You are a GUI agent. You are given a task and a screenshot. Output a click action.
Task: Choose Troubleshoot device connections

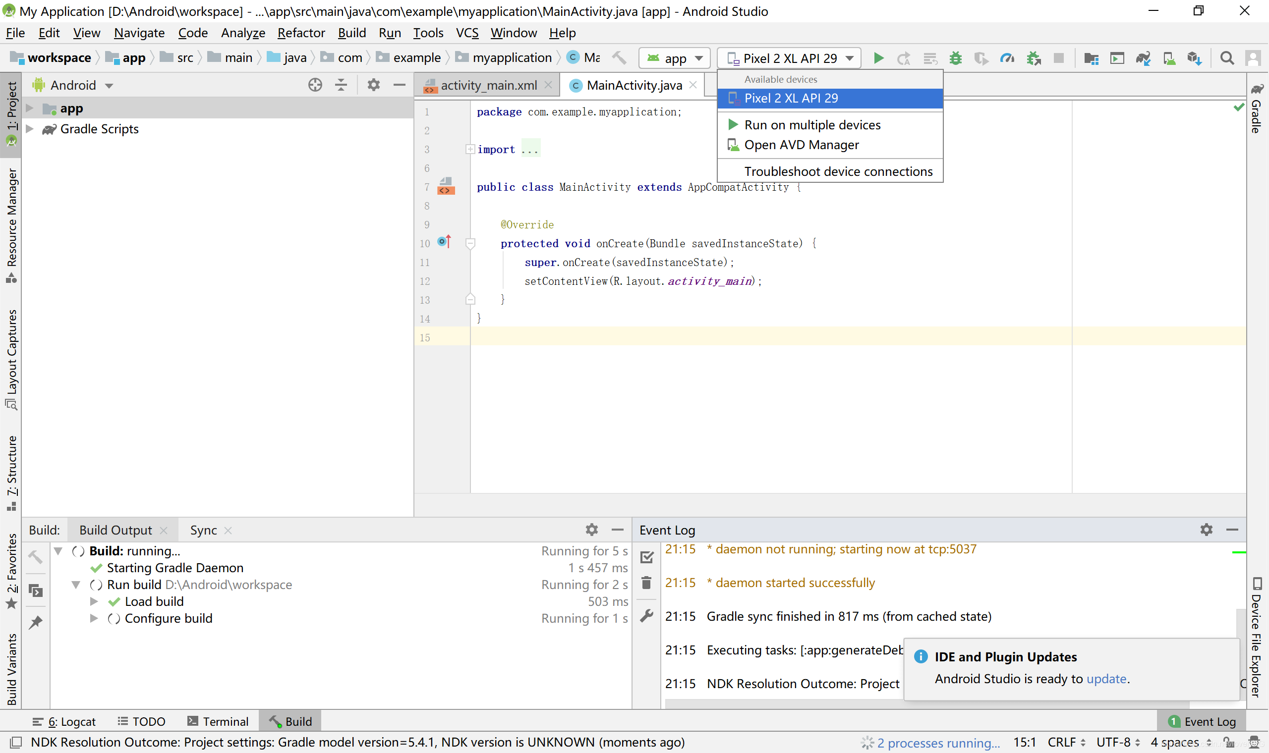pyautogui.click(x=830, y=171)
